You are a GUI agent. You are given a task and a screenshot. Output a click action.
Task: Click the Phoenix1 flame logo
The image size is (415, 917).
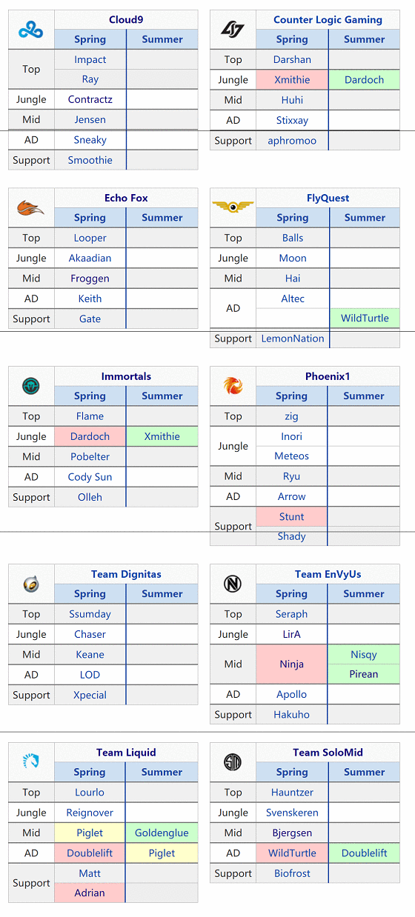[233, 386]
